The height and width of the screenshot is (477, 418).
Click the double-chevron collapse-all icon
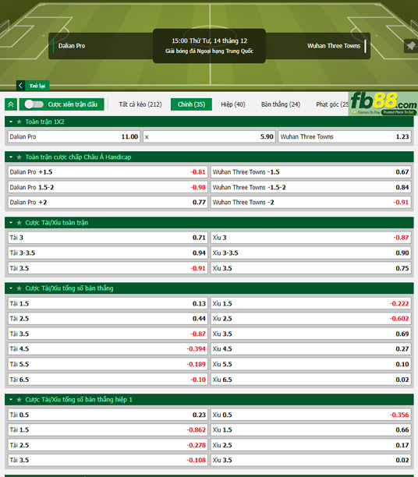tap(11, 104)
